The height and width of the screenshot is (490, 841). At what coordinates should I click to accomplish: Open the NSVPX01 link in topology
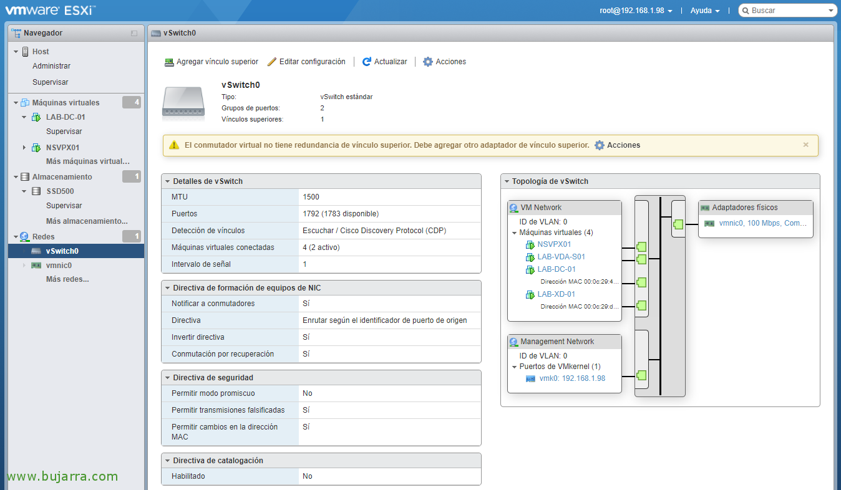554,244
